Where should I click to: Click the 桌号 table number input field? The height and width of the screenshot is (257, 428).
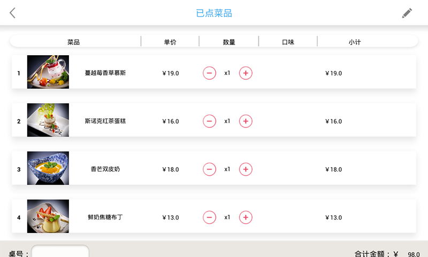tap(60, 251)
